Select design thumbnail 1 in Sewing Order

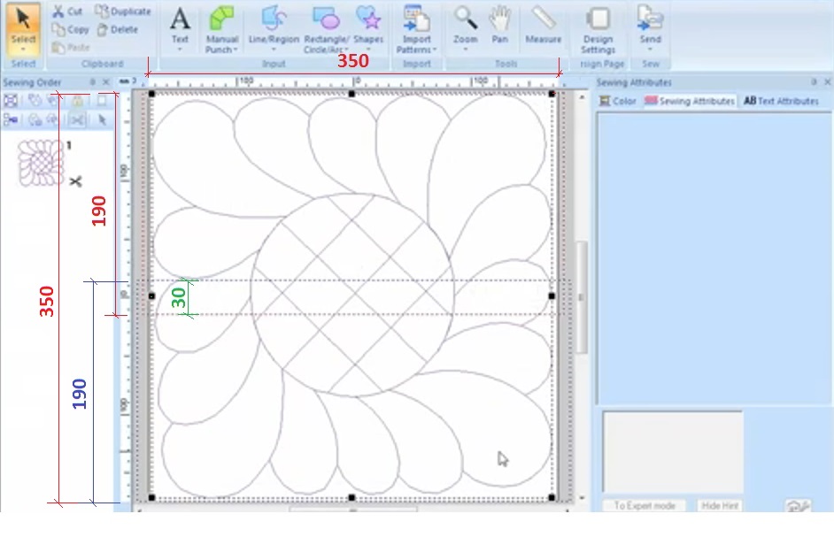click(42, 162)
